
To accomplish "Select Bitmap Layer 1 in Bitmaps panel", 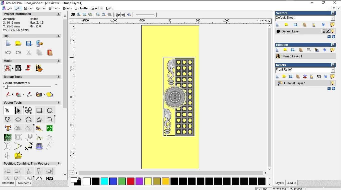I will click(292, 56).
